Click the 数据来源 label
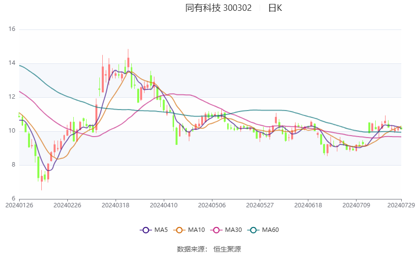This screenshot has height=254, width=418. (x=191, y=249)
